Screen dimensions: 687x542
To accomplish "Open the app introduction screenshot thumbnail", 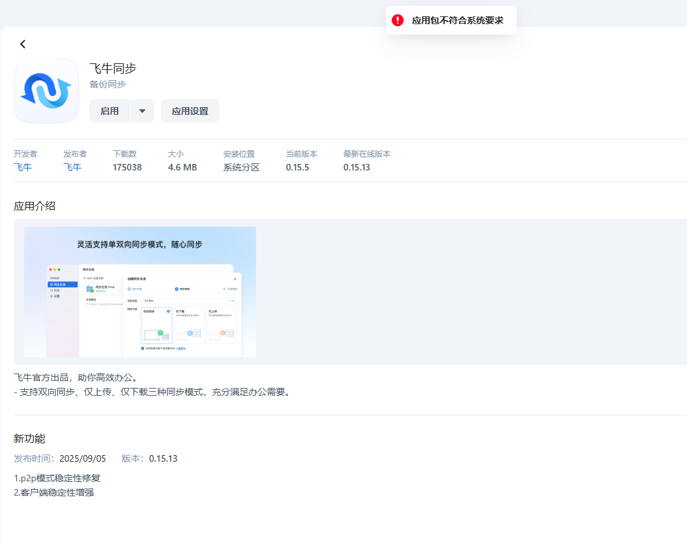I will [140, 292].
